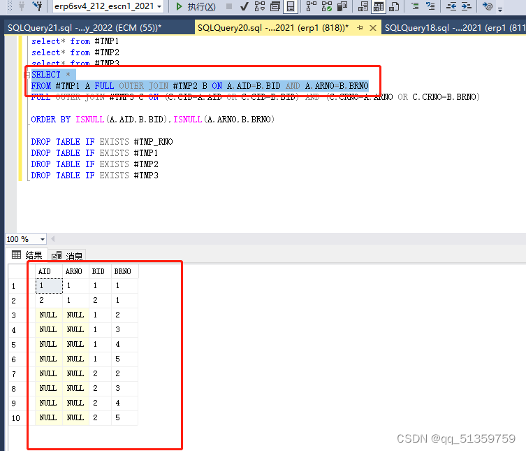Click the Connect plug icon in toolbar
The height and width of the screenshot is (451, 526).
click(22, 6)
